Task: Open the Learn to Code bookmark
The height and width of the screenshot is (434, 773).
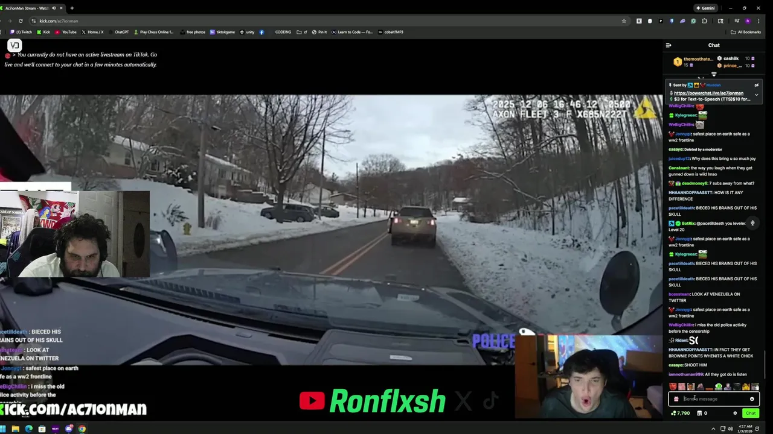Action: coord(352,32)
